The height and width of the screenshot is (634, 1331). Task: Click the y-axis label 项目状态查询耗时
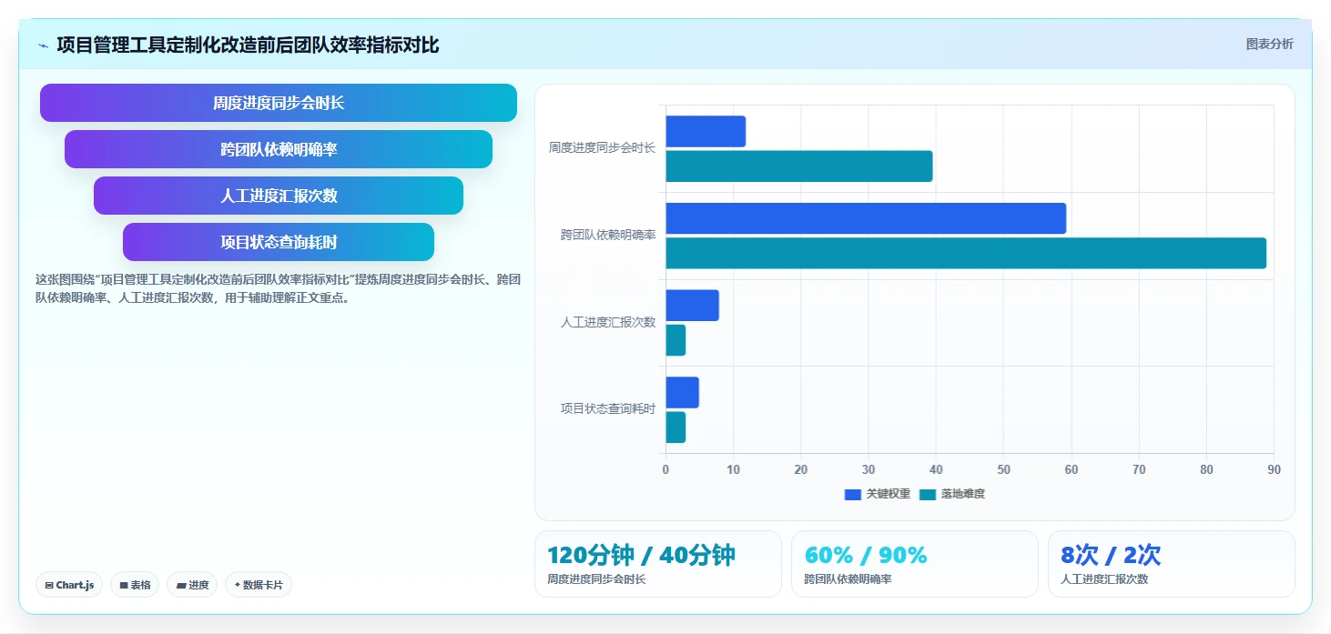pos(608,408)
